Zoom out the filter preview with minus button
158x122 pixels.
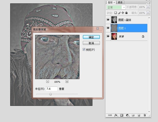click(48, 81)
